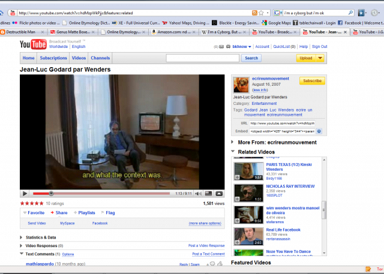Open the Account link
Image resolution: width=384 pixels, height=274 pixels.
[262, 47]
